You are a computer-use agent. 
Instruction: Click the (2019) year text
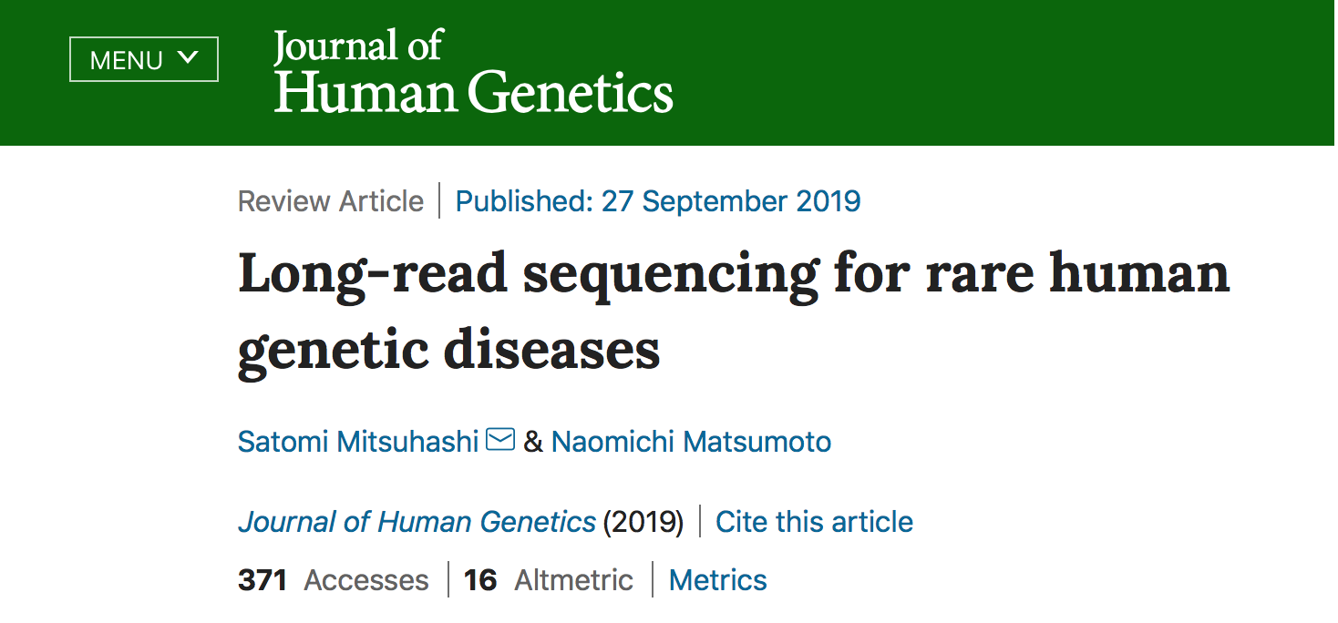coord(643,522)
